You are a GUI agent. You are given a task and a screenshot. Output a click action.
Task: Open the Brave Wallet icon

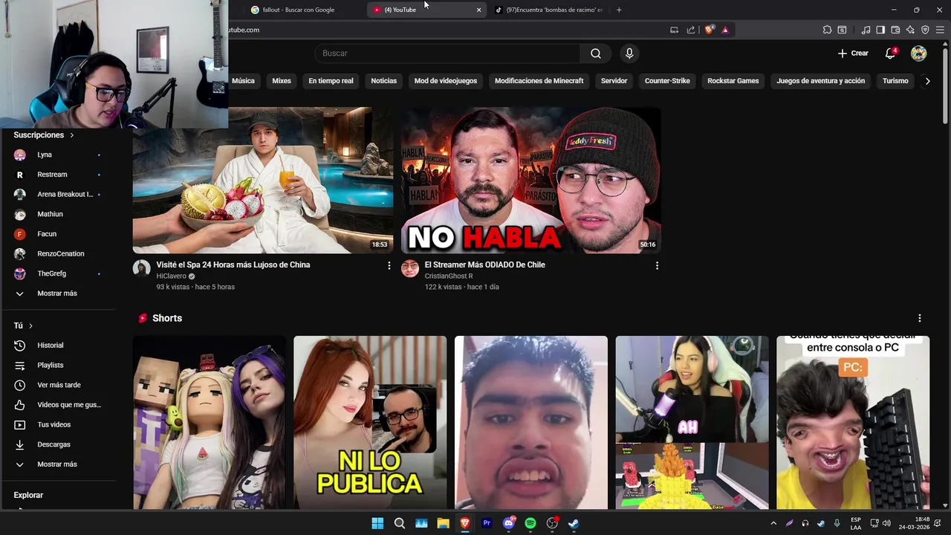pos(895,30)
